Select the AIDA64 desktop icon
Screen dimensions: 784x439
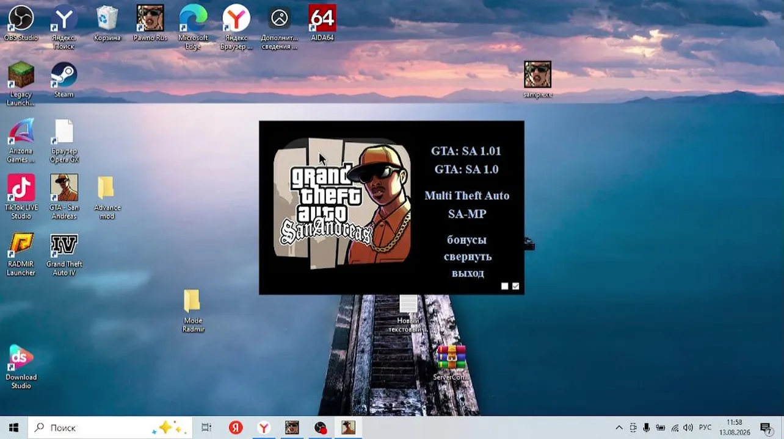322,24
